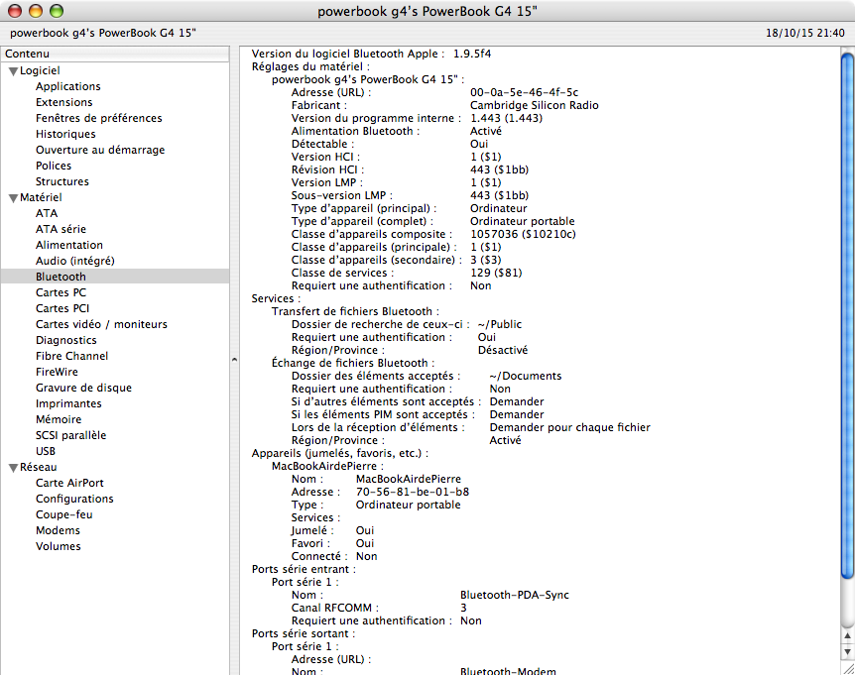Click the ~/Documents folder value
855x675 pixels.
[525, 376]
